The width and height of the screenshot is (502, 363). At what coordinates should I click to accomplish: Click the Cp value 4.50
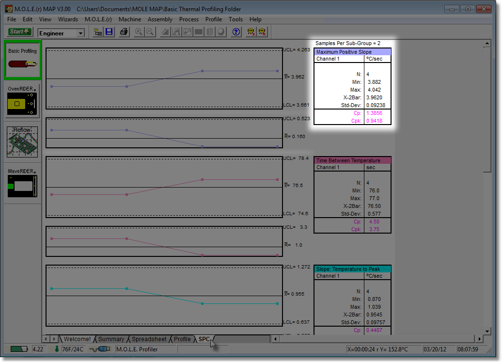374,221
